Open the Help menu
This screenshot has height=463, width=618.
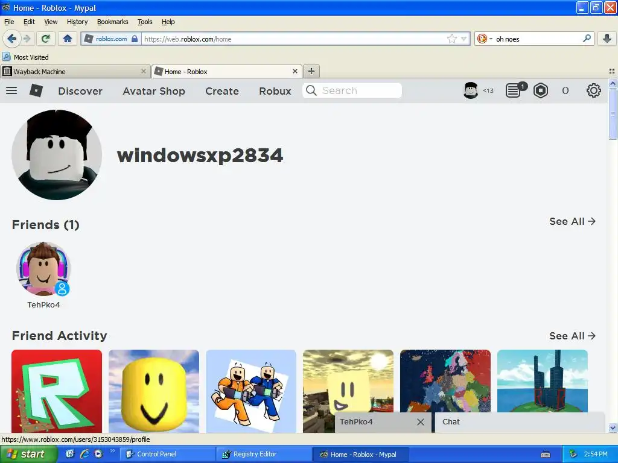click(168, 22)
